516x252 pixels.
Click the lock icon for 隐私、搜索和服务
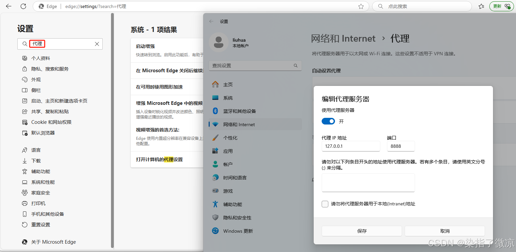pyautogui.click(x=24, y=69)
